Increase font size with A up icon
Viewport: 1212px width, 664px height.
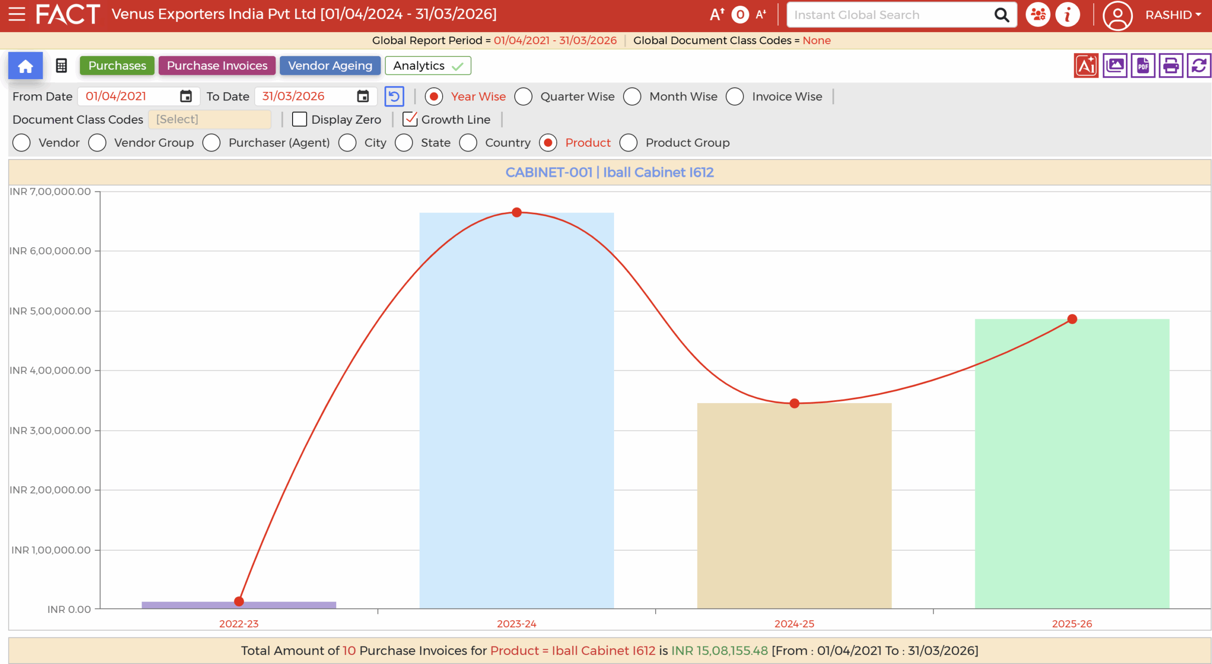717,15
